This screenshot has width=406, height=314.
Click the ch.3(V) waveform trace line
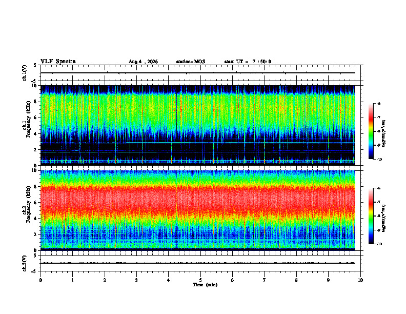[198, 263]
